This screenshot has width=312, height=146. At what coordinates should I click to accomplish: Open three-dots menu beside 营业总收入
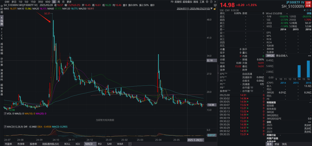(x=309, y=56)
